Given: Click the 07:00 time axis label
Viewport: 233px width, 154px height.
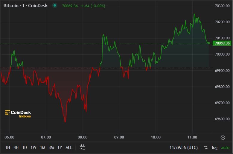Looking at the screenshot, I should coord(46,137).
